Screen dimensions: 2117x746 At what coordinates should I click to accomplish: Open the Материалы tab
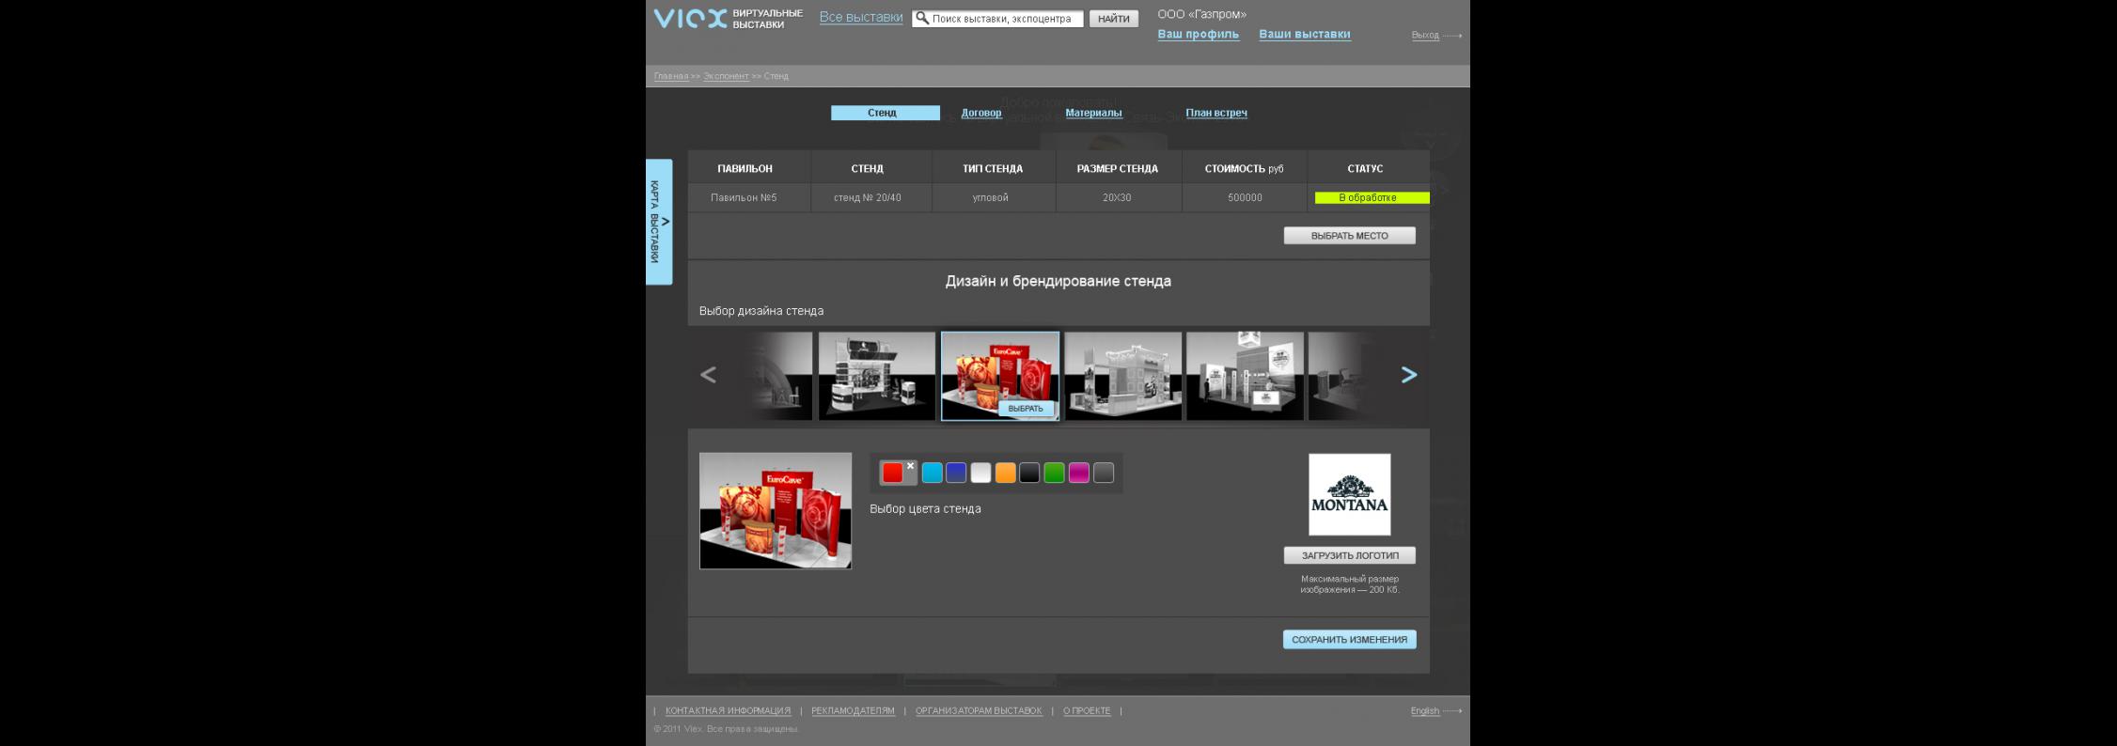[x=1093, y=113]
